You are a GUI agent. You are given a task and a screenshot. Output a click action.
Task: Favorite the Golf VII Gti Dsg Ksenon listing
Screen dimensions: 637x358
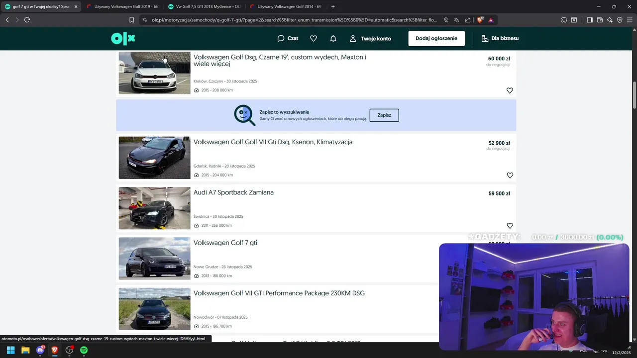pyautogui.click(x=510, y=176)
